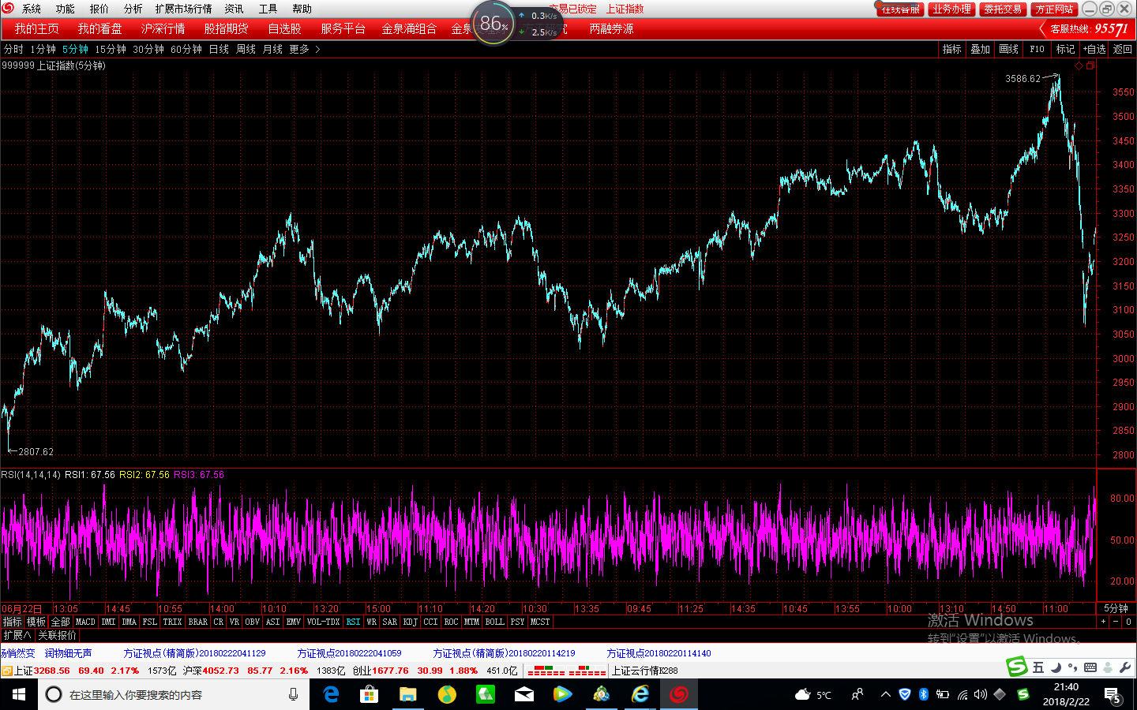This screenshot has height=710, width=1137.
Task: Open the 两融券源 tab
Action: pyautogui.click(x=611, y=28)
